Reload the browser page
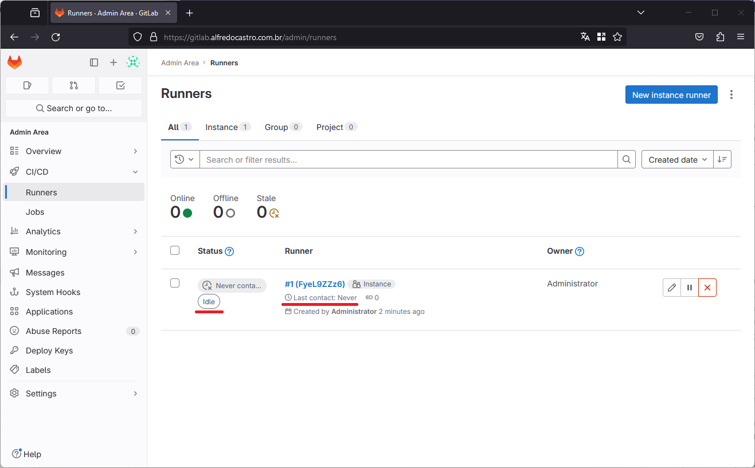The image size is (755, 468). [x=56, y=37]
